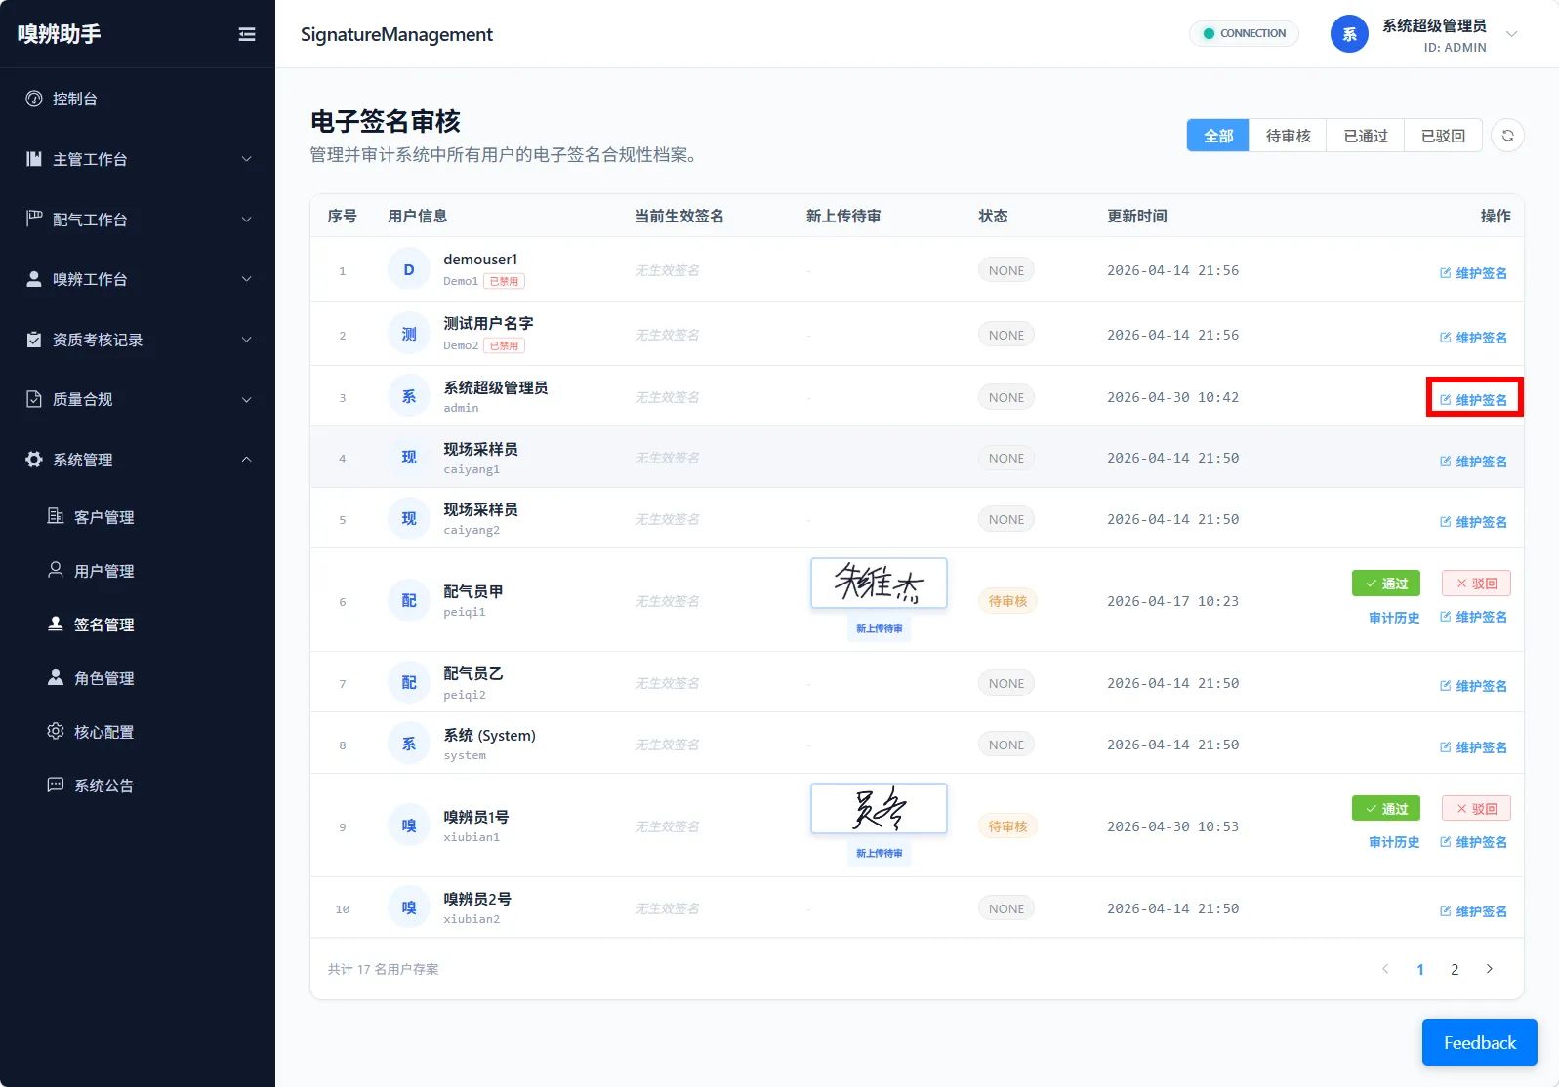1559x1087 pixels.
Task: Reject 嗅辨员1号's signature with 驳回
Action: 1476,809
